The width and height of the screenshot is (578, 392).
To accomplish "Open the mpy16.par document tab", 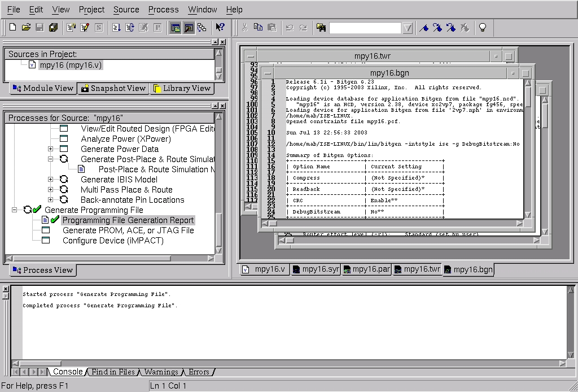I will tap(366, 269).
